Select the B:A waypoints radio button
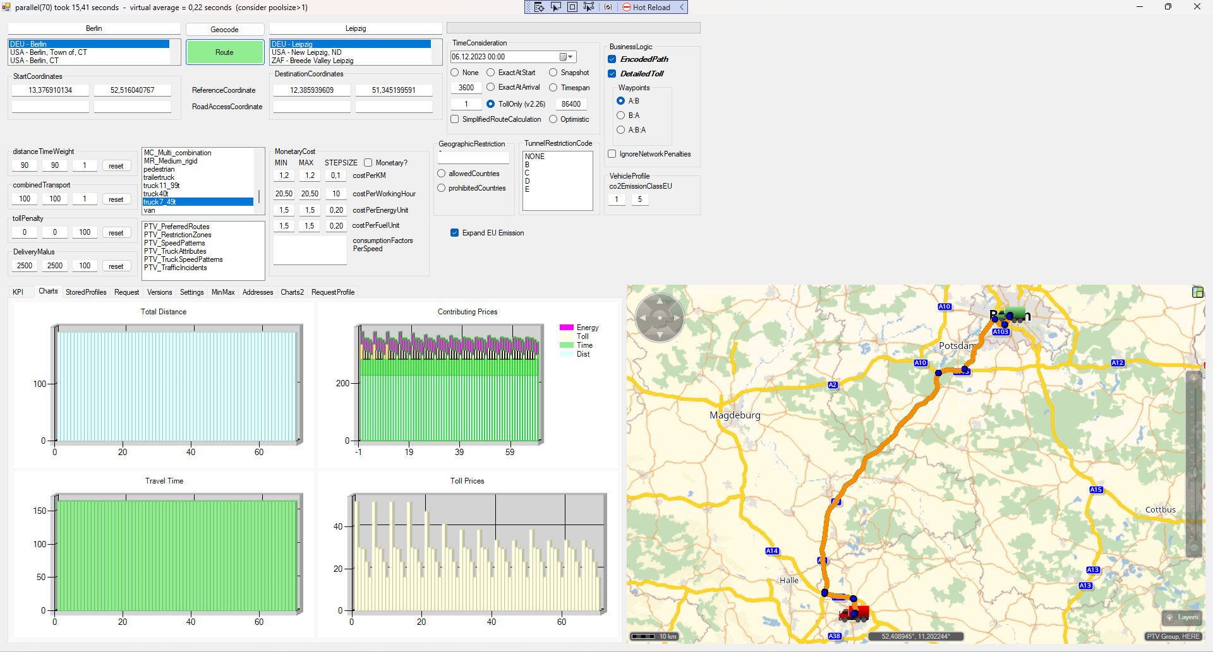This screenshot has width=1213, height=652. pos(620,116)
